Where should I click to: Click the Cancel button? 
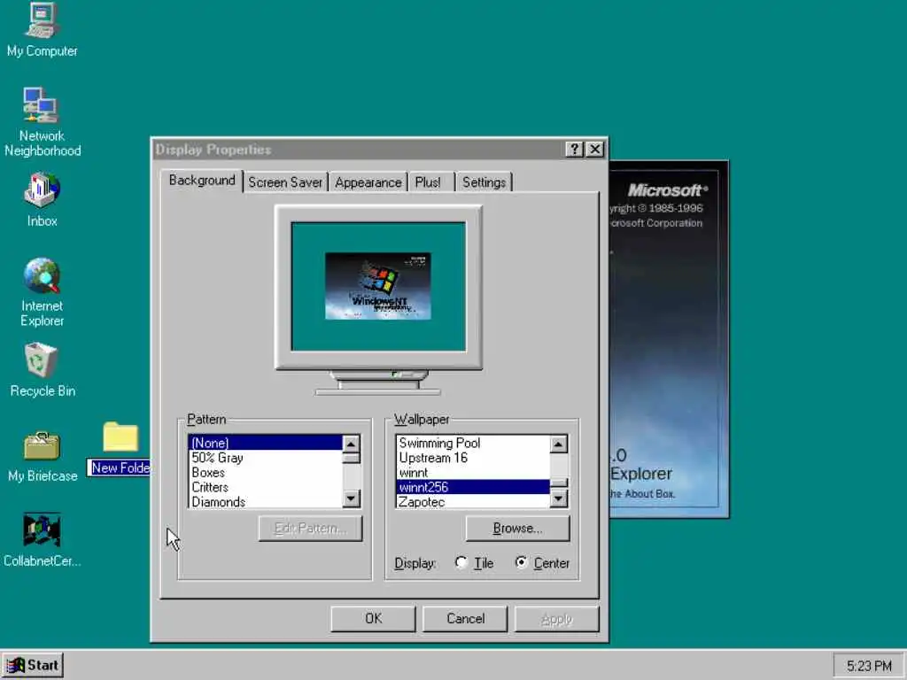(x=465, y=619)
